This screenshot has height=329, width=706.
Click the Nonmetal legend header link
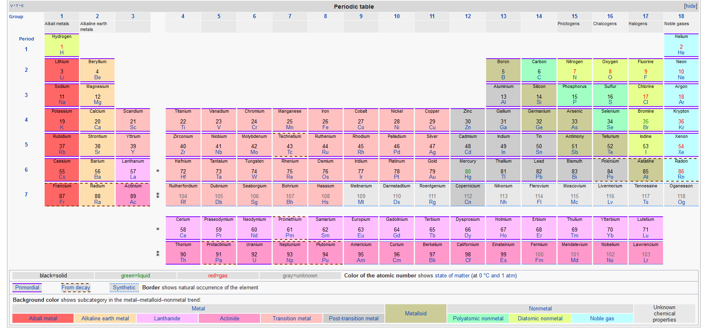point(540,309)
